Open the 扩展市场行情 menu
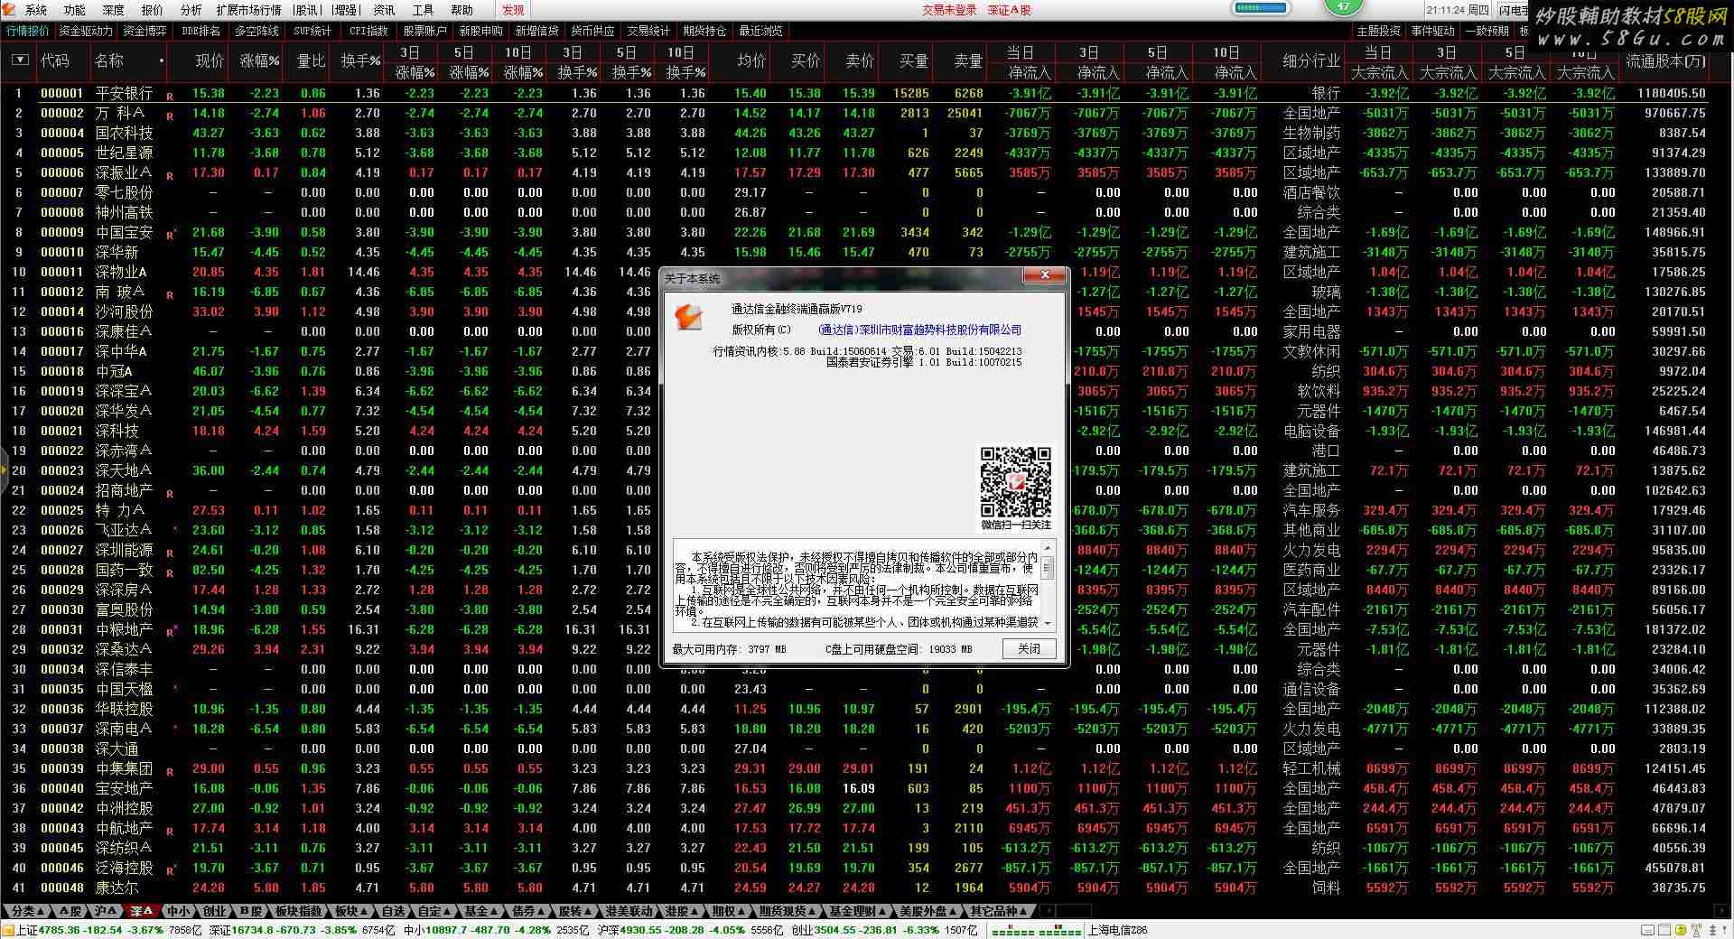This screenshot has height=939, width=1734. pos(248,10)
